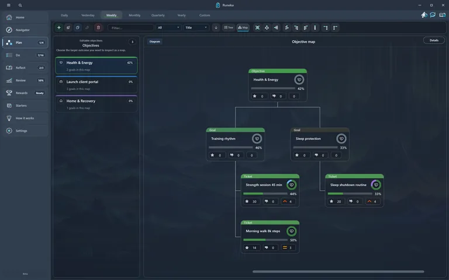Click the objectives count badge 3
449x280 pixels.
tap(132, 42)
